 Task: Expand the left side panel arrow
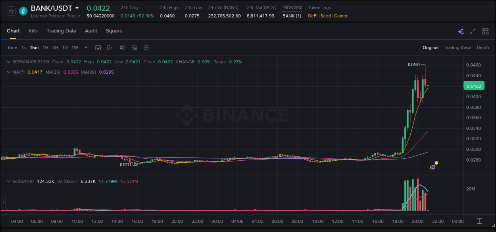4,202
